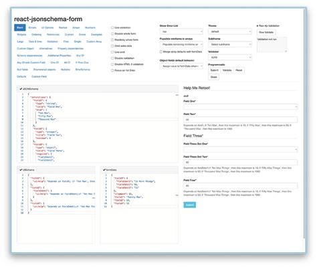Click the Share button
The height and width of the screenshot is (267, 317).
click(214, 77)
